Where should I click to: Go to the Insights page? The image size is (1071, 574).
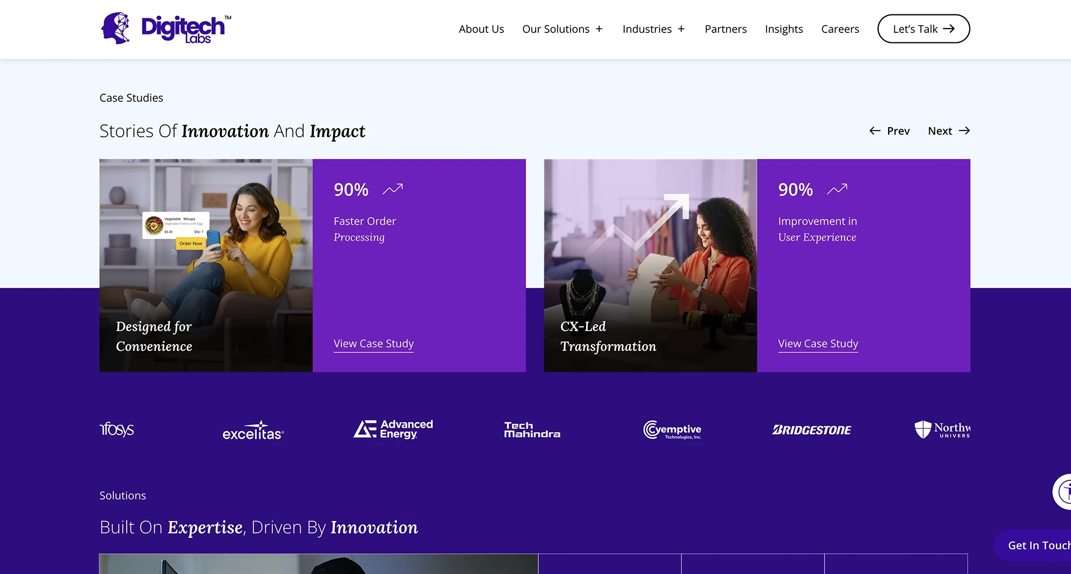tap(784, 29)
